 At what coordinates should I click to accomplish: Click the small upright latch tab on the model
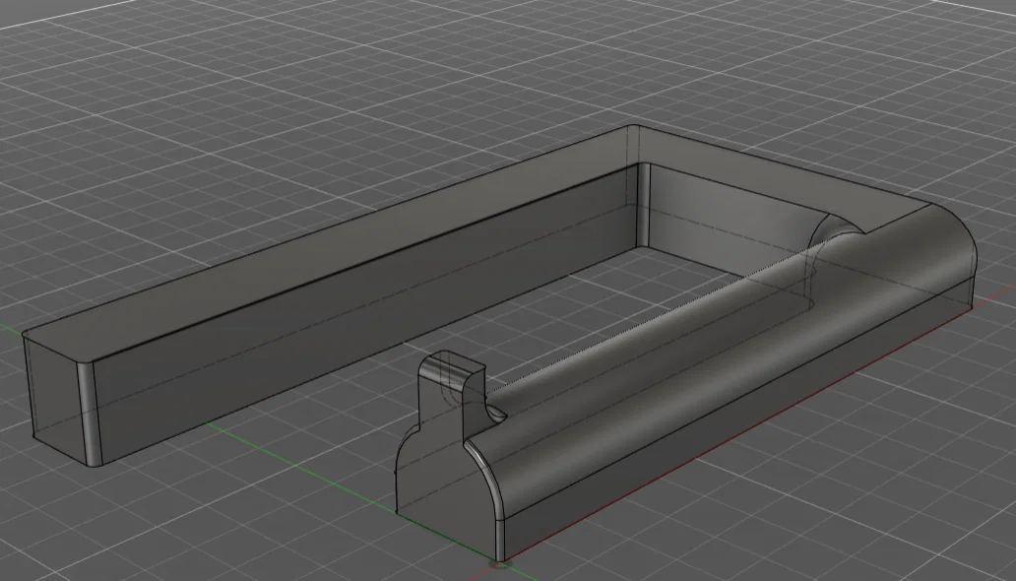point(452,392)
